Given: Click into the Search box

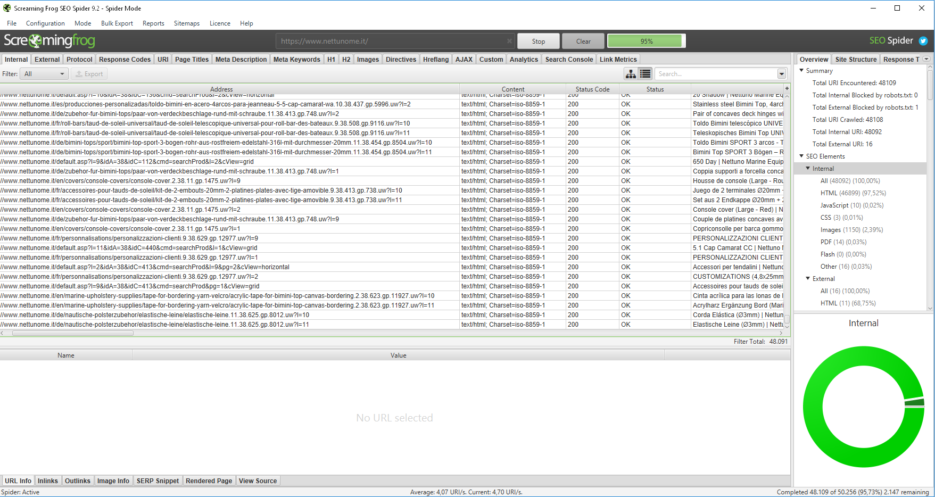Looking at the screenshot, I should pyautogui.click(x=716, y=74).
